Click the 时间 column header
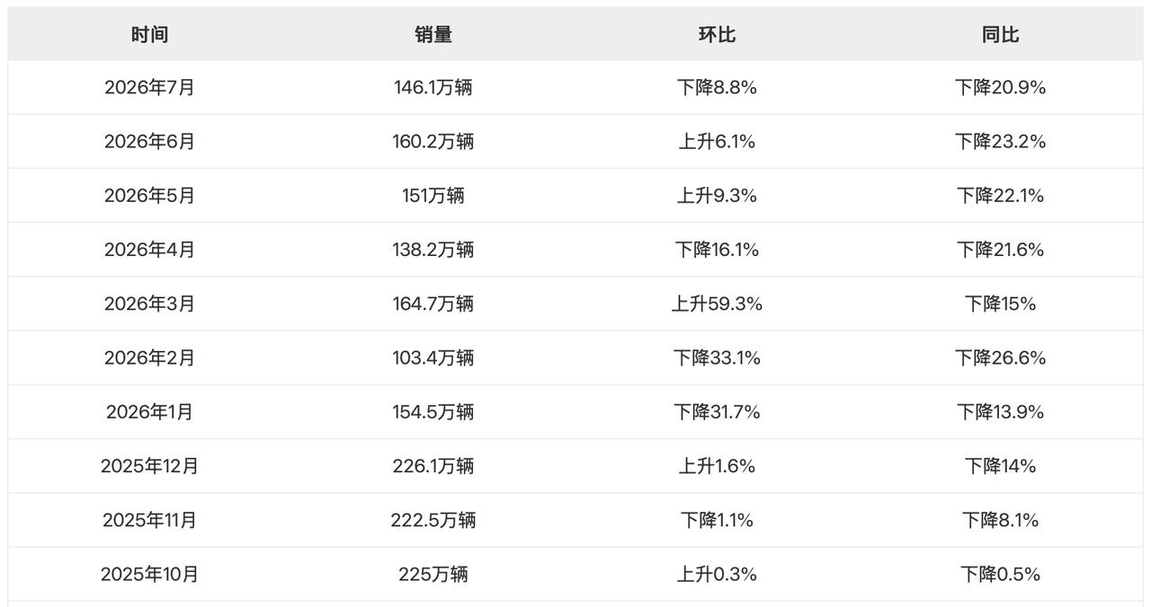1151x607 pixels. pyautogui.click(x=149, y=35)
